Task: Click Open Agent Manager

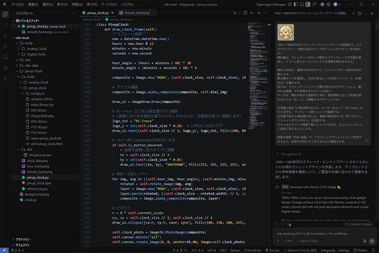Action: [x=271, y=4]
